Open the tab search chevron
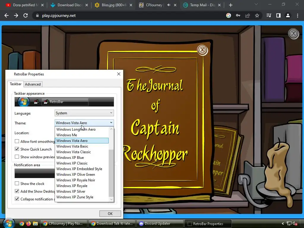 tap(256, 4)
